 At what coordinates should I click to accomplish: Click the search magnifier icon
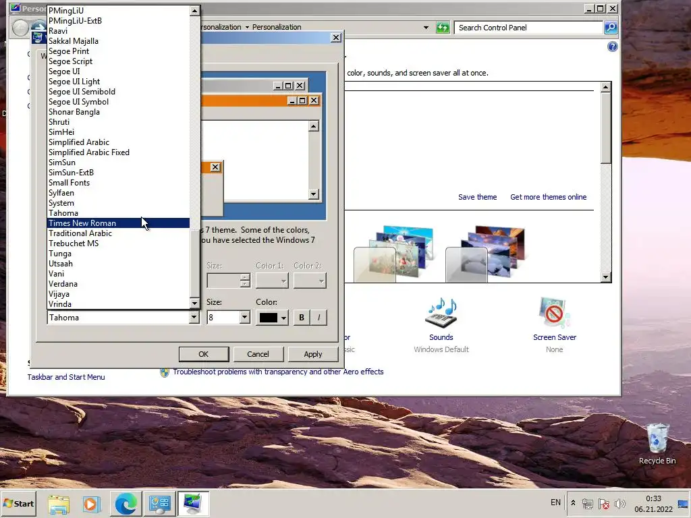[610, 27]
